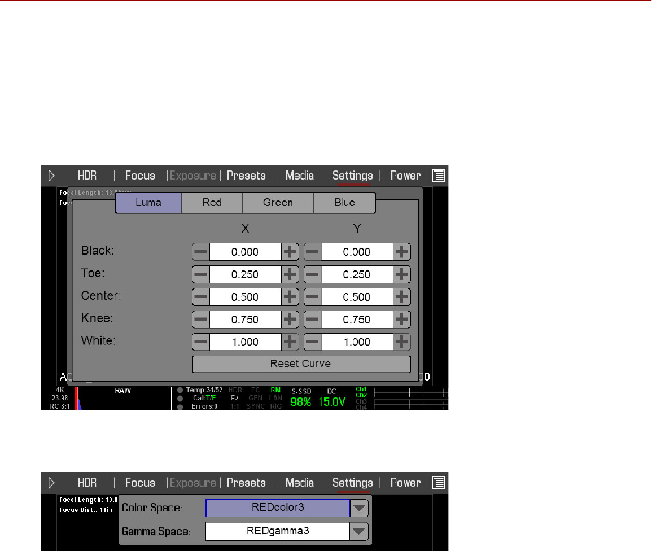Open the Gamma Space dropdown arrow

[x=359, y=531]
